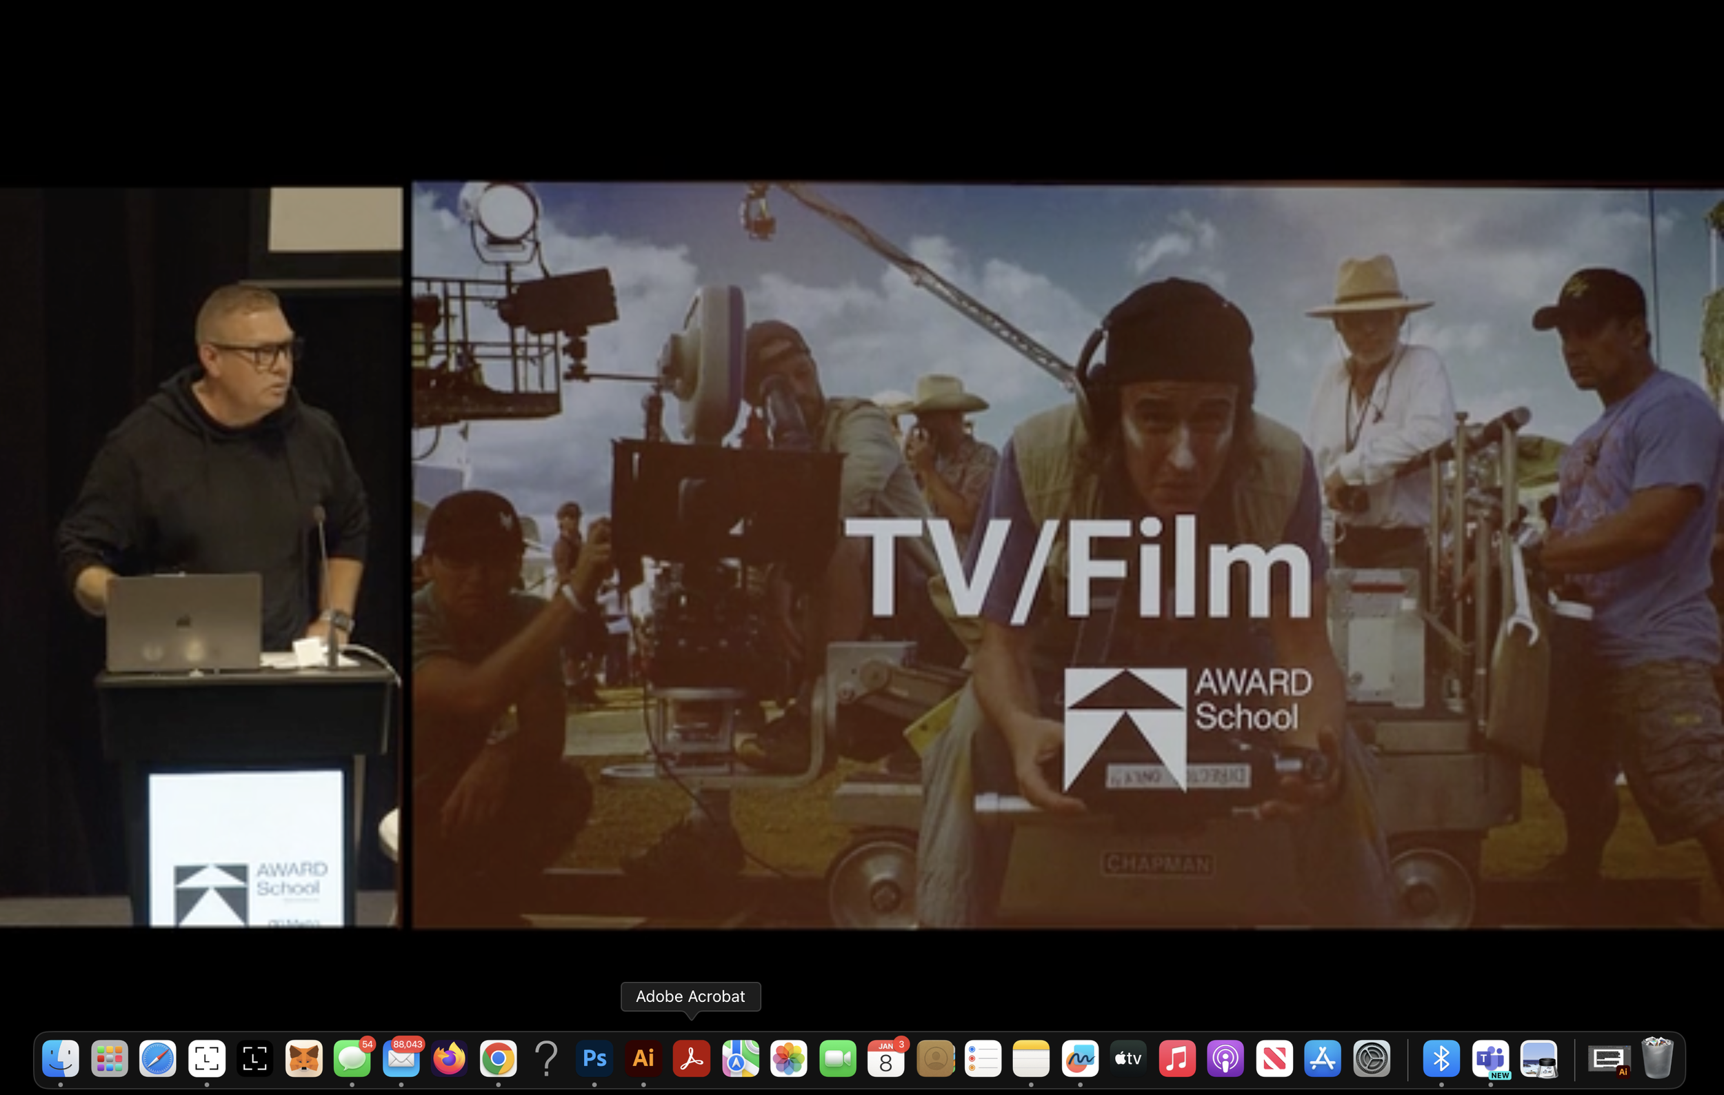Open Messages with 54 unread badge
The height and width of the screenshot is (1095, 1724).
[352, 1058]
